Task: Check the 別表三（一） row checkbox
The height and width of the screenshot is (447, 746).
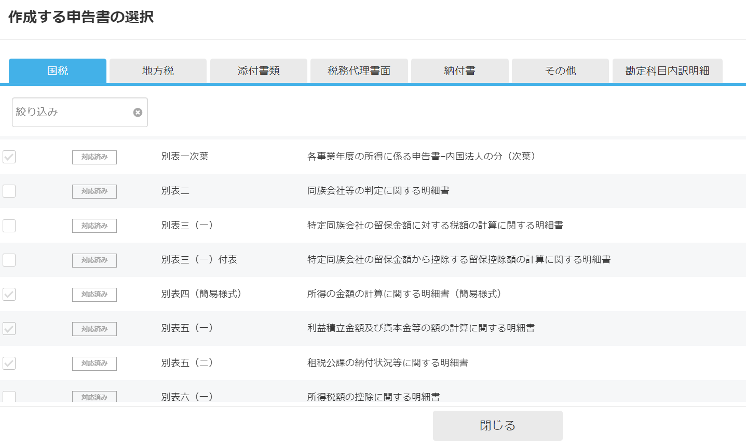Action: [9, 226]
